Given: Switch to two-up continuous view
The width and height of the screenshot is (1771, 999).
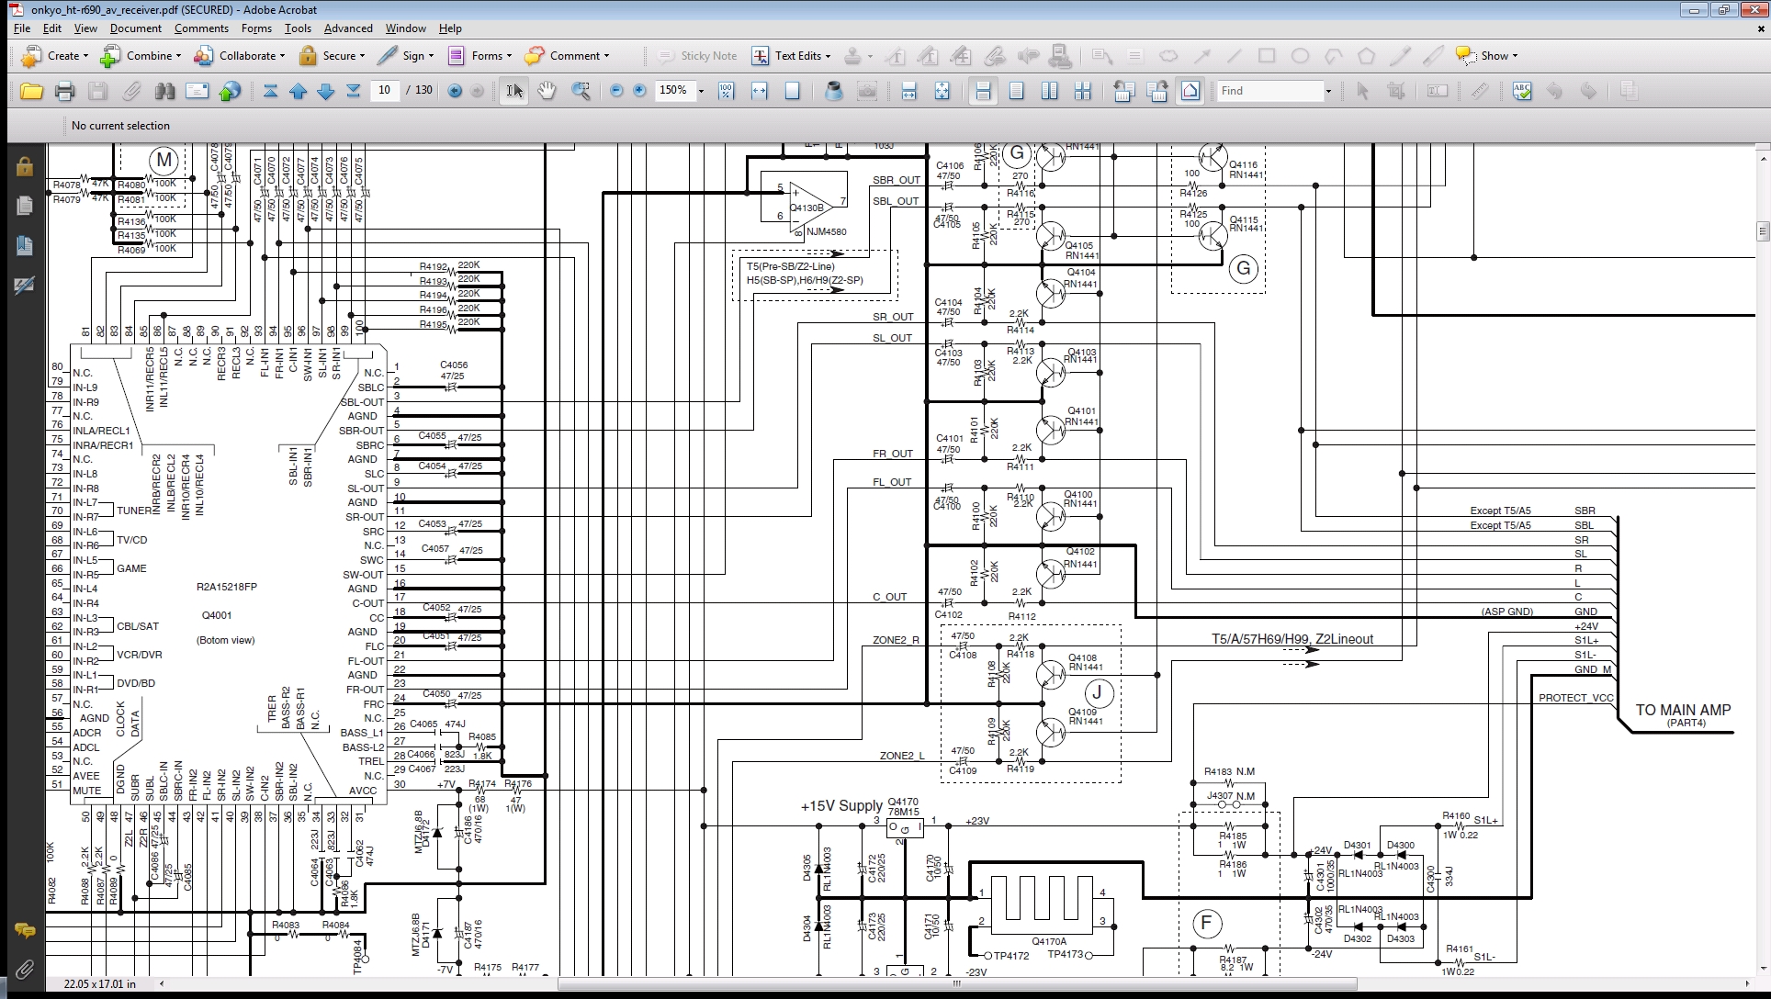Looking at the screenshot, I should coord(1083,91).
